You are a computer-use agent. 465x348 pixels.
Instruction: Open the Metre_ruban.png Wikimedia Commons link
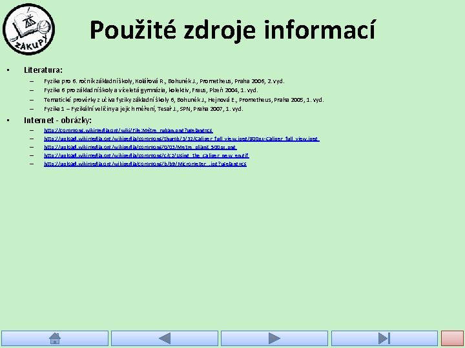129,130
